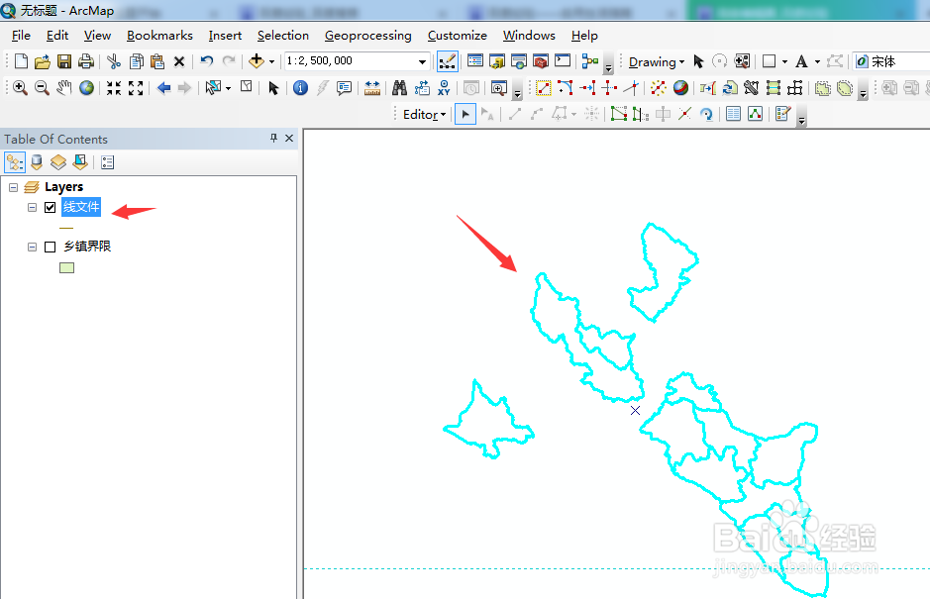Switch TOC to List By Source view
The height and width of the screenshot is (599, 930).
coord(36,161)
